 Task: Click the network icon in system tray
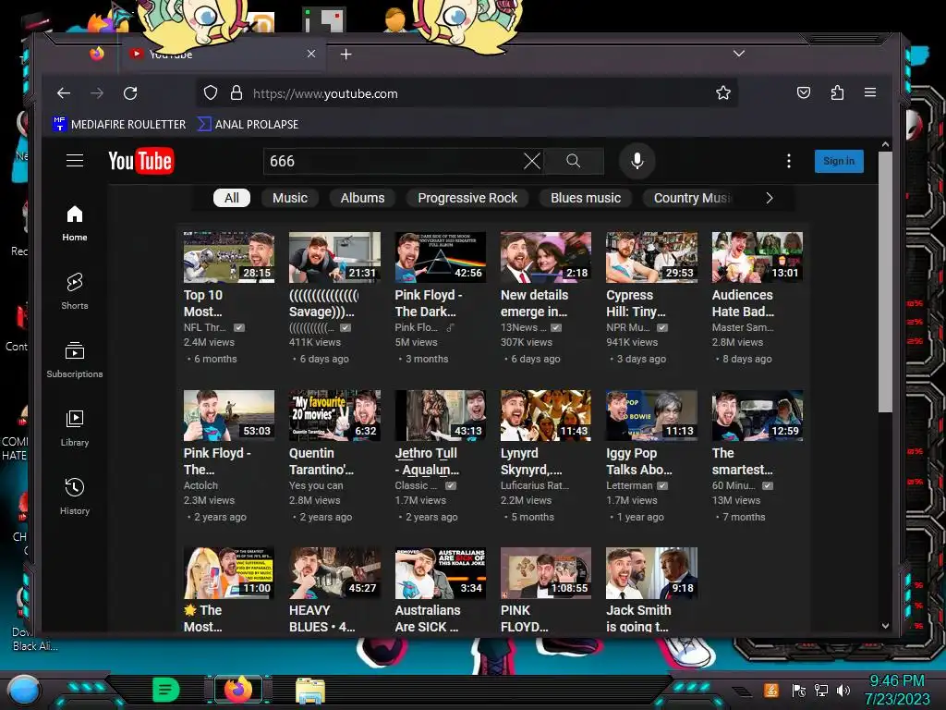pyautogui.click(x=821, y=690)
